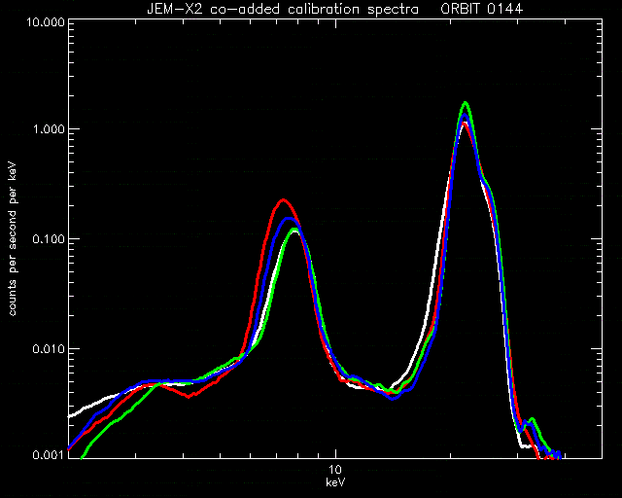Click the red curve's first peak top
This screenshot has width=622, height=498.
click(283, 200)
